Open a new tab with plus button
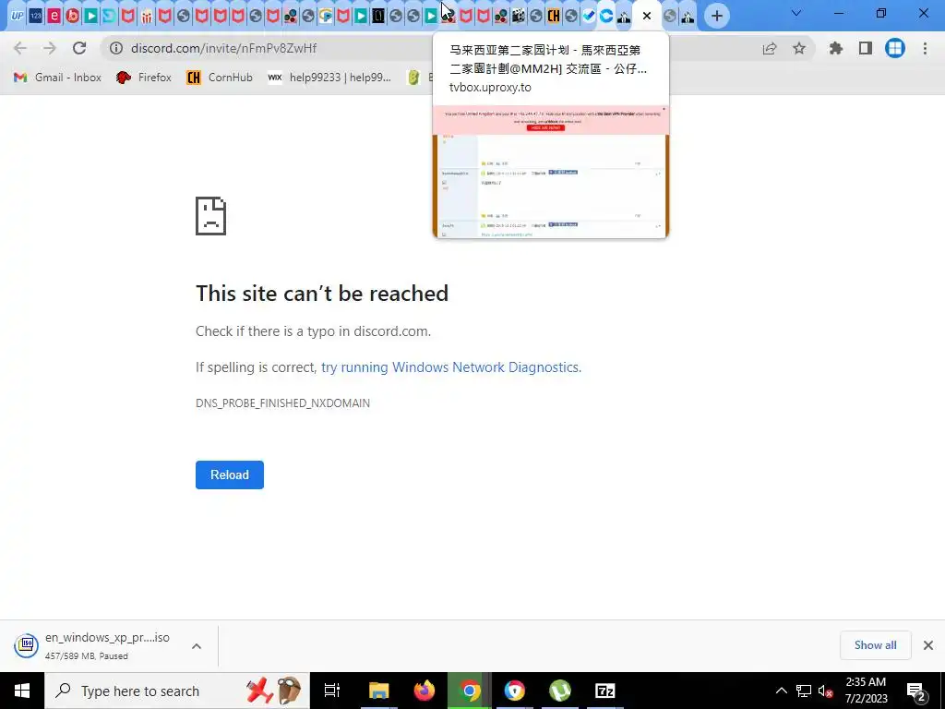945x709 pixels. pyautogui.click(x=716, y=16)
